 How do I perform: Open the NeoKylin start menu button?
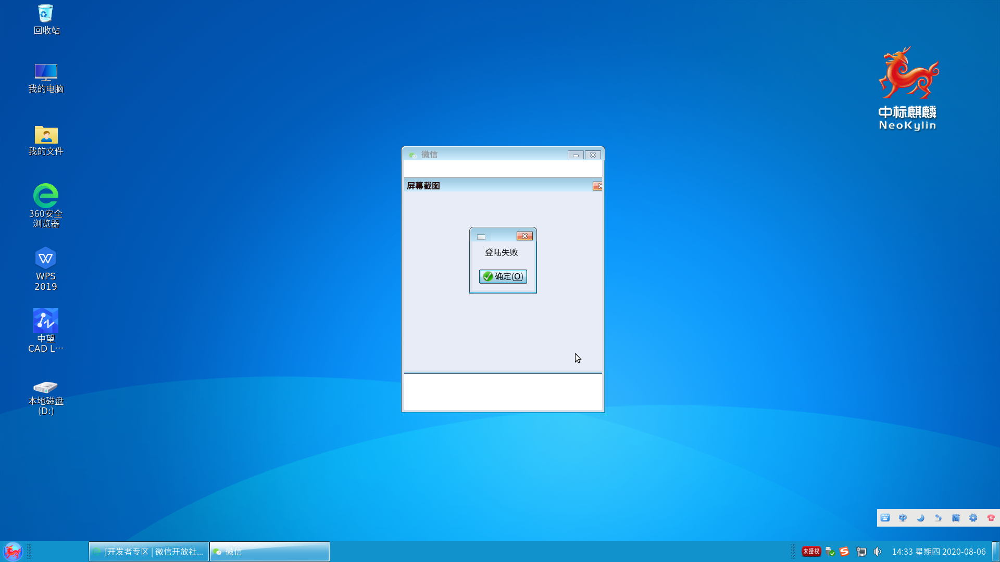(x=13, y=551)
